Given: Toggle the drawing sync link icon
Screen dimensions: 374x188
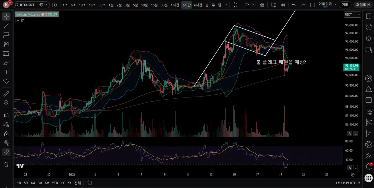Looking at the screenshot, I should (6, 152).
